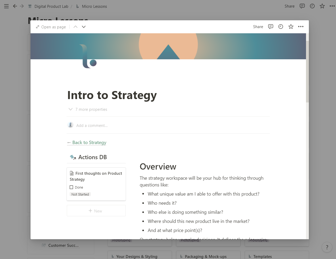The height and width of the screenshot is (259, 336).
Task: Open the sidebar hamburger menu
Action: (6, 6)
